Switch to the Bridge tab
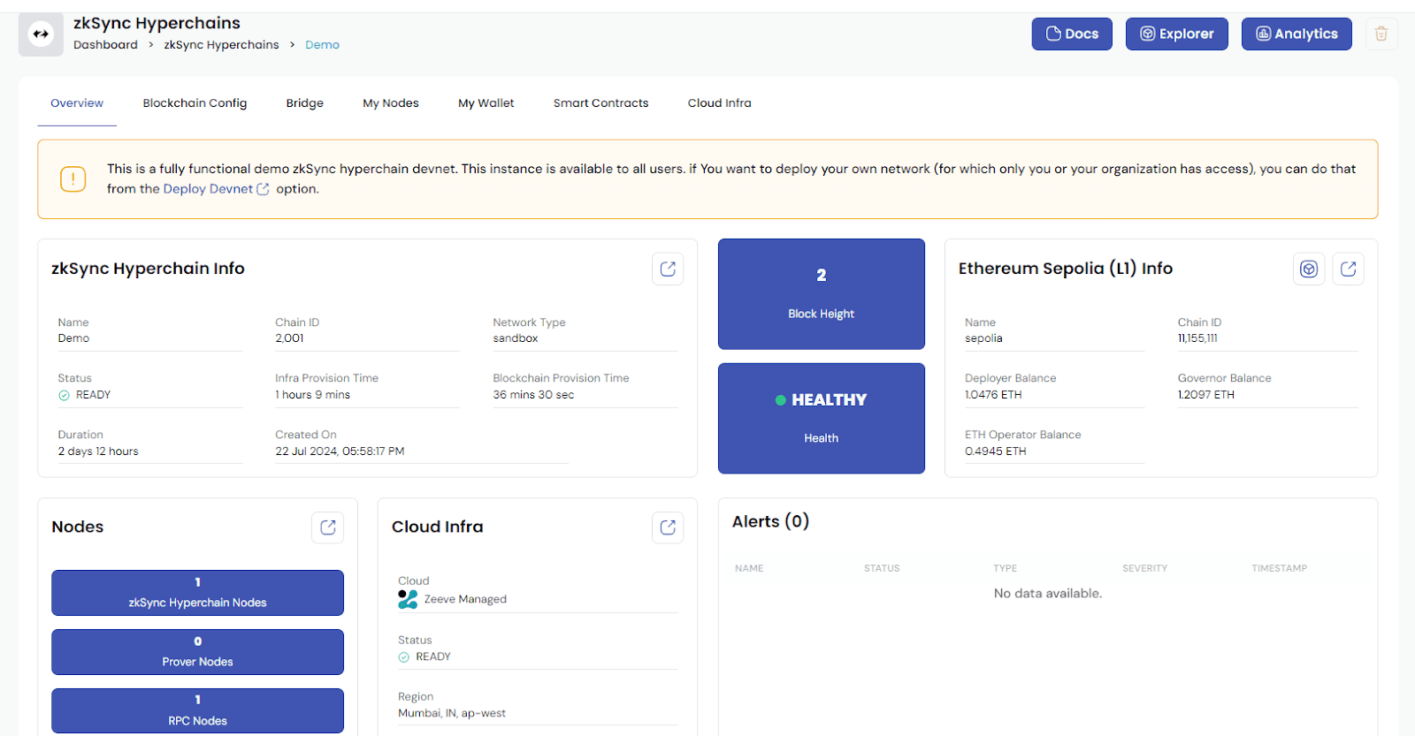 point(305,103)
